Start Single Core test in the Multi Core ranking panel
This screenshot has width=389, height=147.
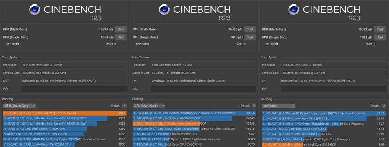pyautogui.click(x=250, y=37)
